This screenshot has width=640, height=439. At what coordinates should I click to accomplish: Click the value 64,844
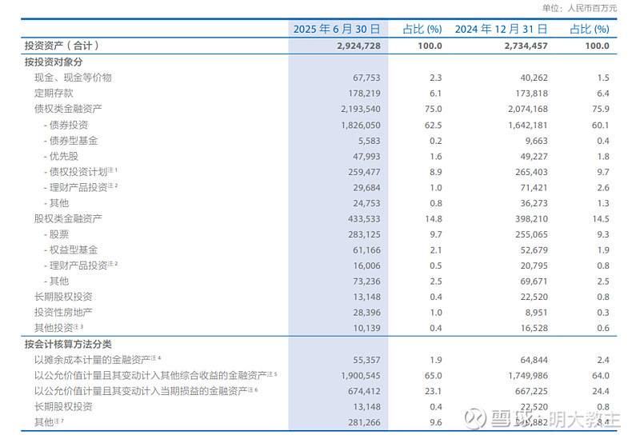click(534, 360)
